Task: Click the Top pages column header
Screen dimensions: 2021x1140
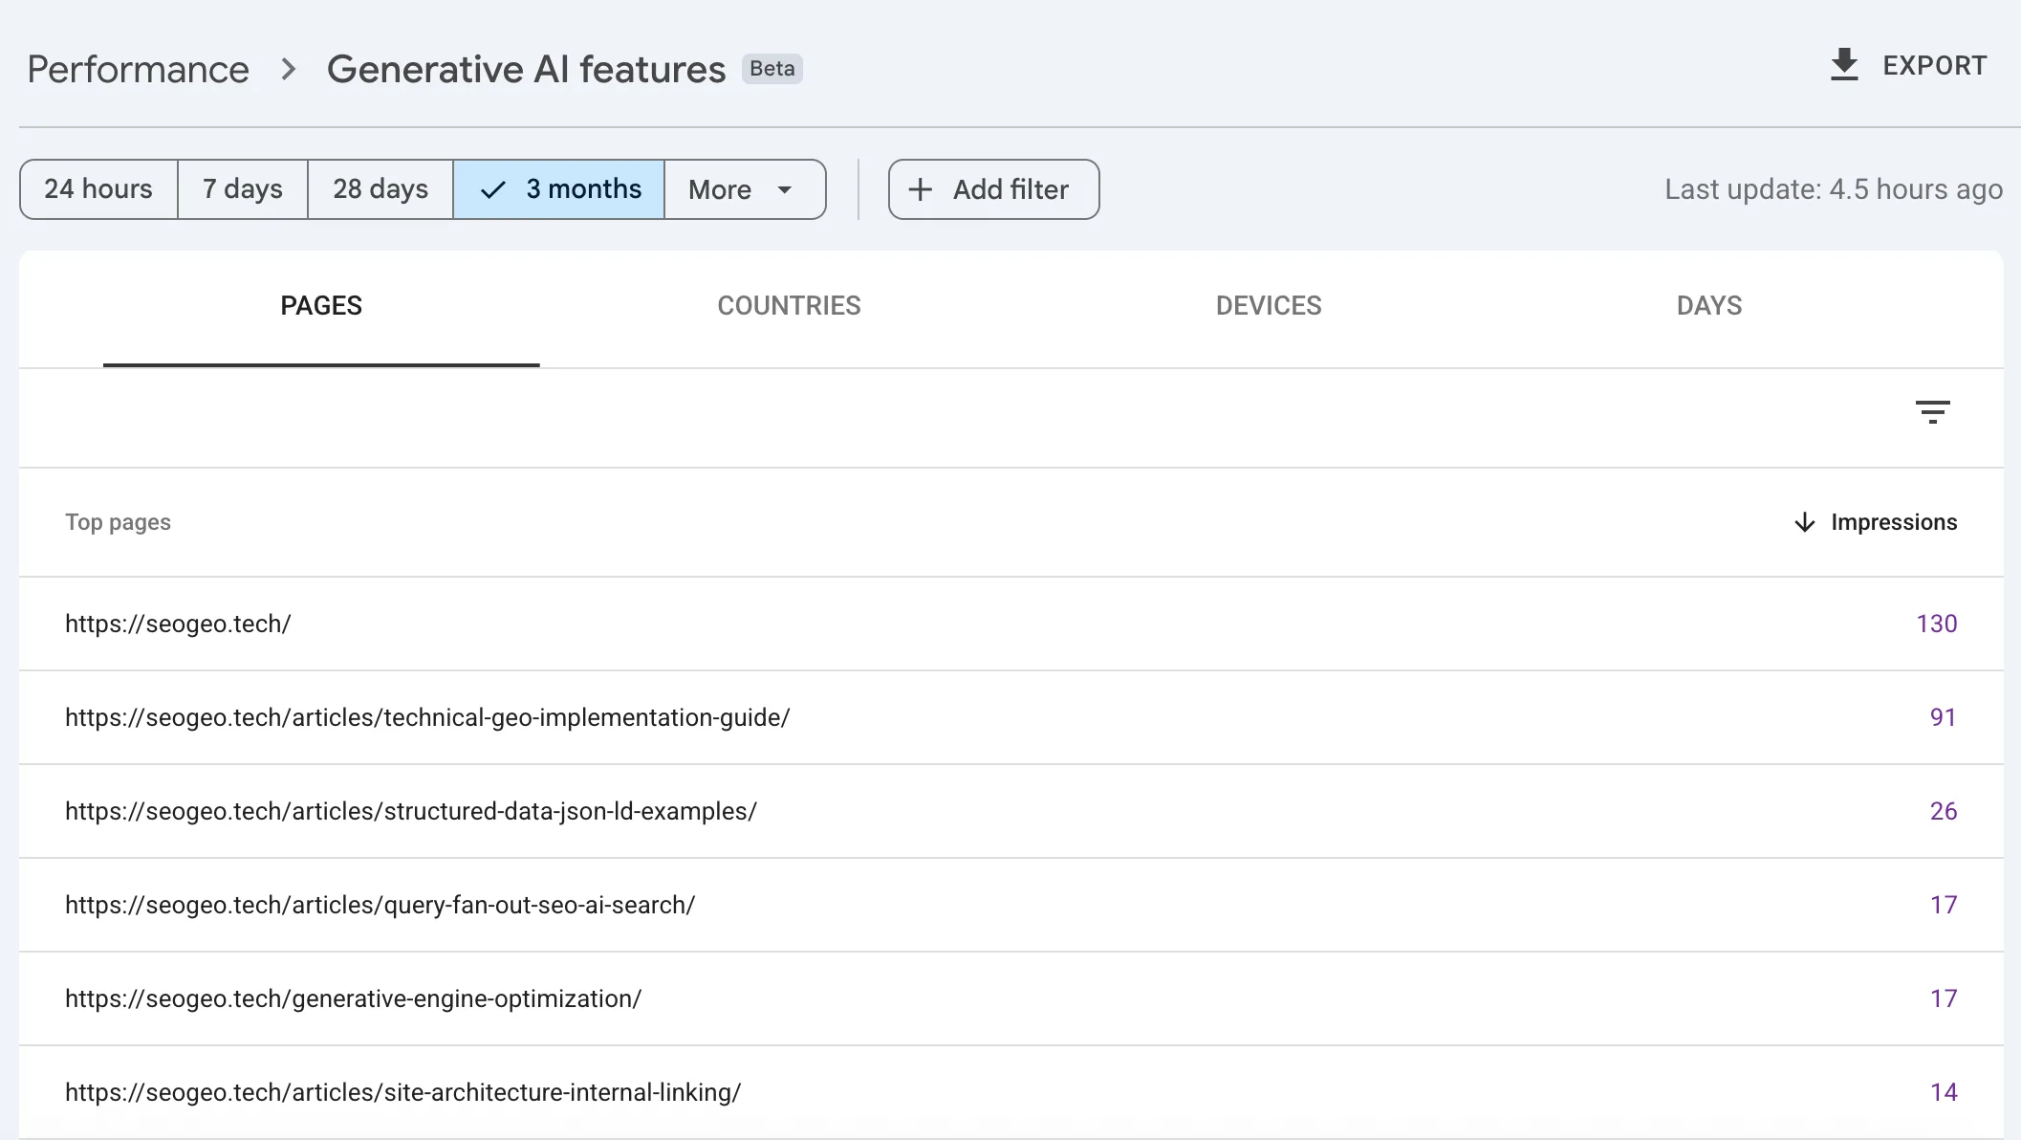Action: tap(118, 522)
